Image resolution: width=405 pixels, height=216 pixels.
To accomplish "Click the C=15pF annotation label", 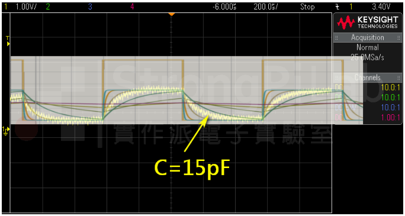I will click(192, 167).
